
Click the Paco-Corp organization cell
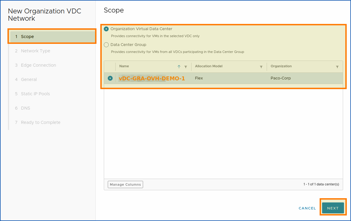[280, 78]
